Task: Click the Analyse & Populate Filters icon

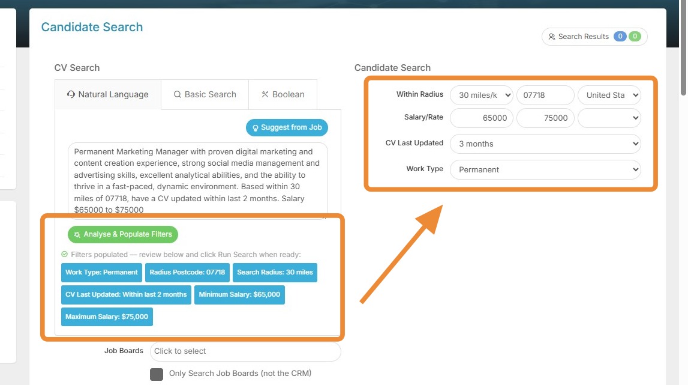Action: coord(77,234)
